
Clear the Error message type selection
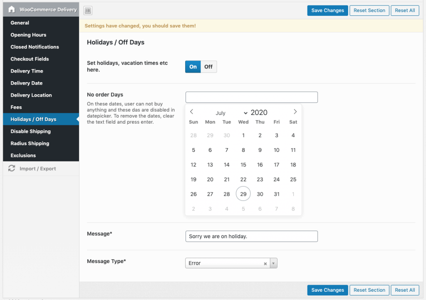pos(265,263)
